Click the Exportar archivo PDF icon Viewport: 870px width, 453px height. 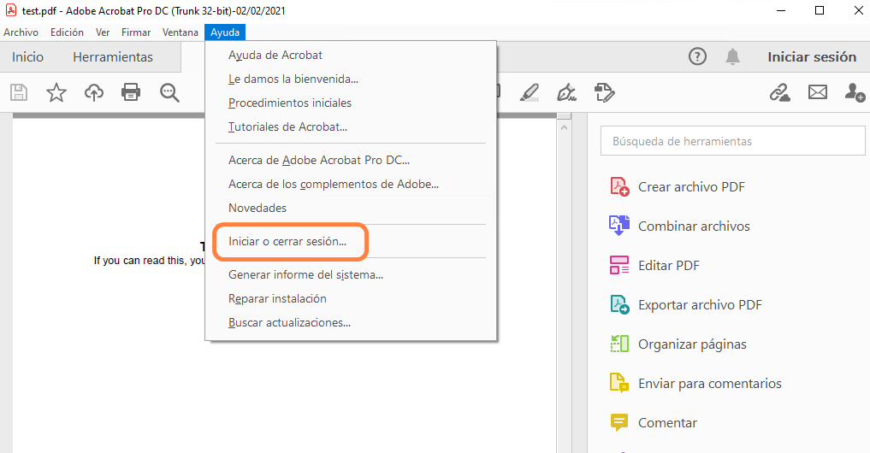coord(619,304)
